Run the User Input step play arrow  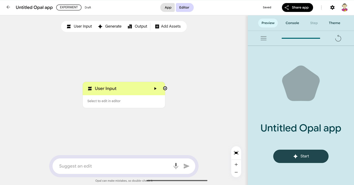pos(155,89)
